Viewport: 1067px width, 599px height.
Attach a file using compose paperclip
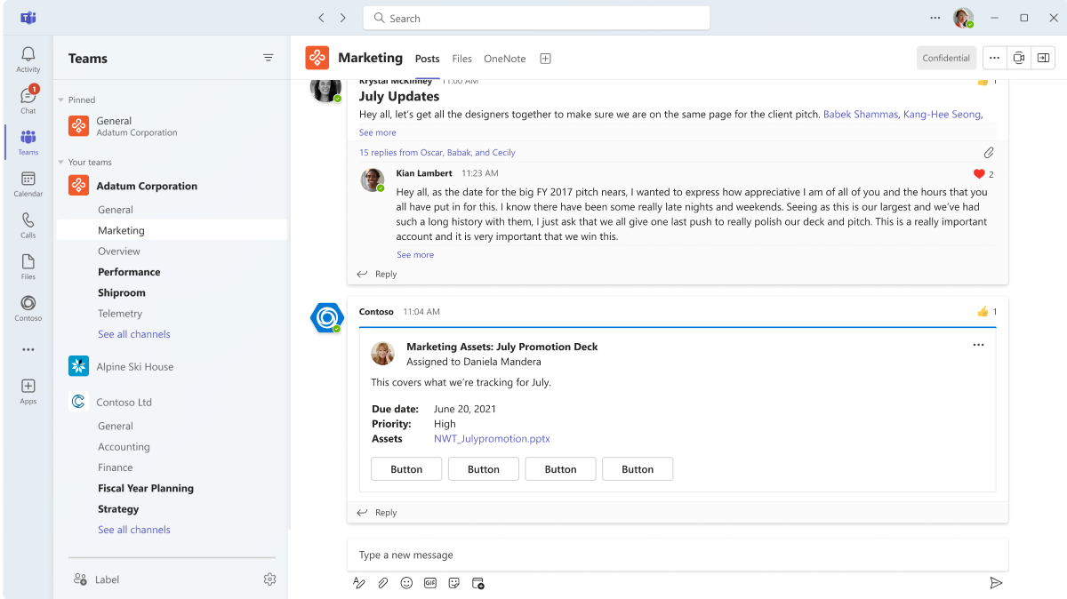click(x=383, y=583)
